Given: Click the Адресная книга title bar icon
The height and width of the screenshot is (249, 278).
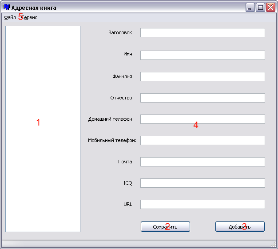Looking at the screenshot, I should [6, 7].
